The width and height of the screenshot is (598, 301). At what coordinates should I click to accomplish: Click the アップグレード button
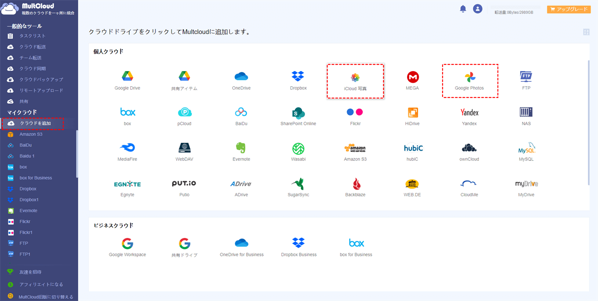pos(569,9)
